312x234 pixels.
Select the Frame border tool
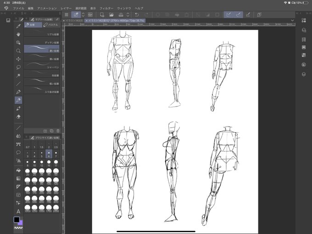click(18, 195)
